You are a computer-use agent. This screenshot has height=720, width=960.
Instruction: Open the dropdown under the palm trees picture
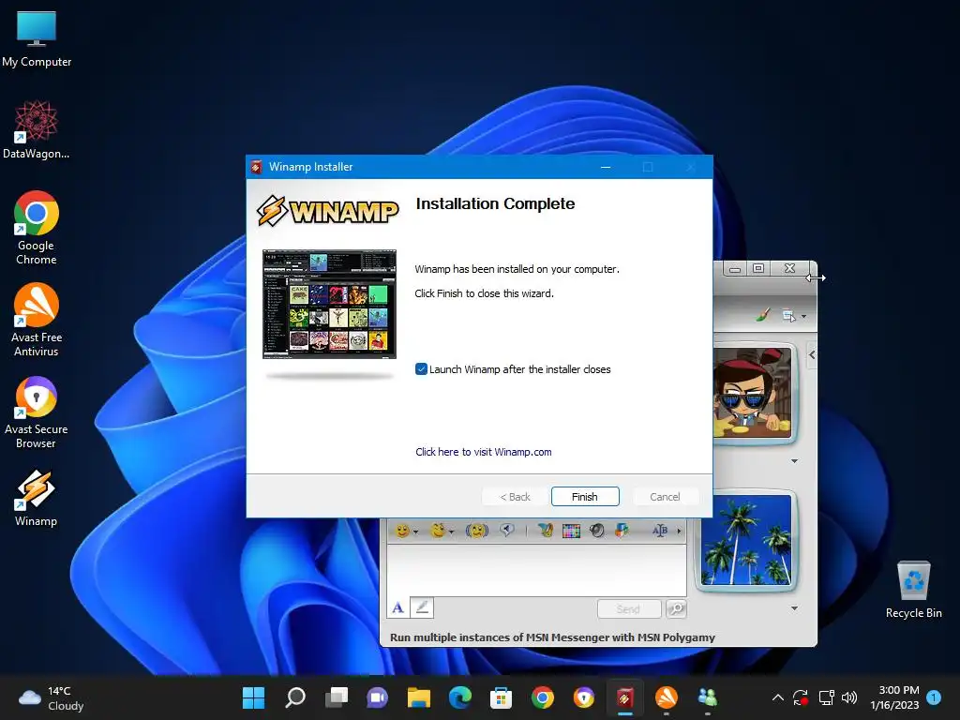point(795,607)
